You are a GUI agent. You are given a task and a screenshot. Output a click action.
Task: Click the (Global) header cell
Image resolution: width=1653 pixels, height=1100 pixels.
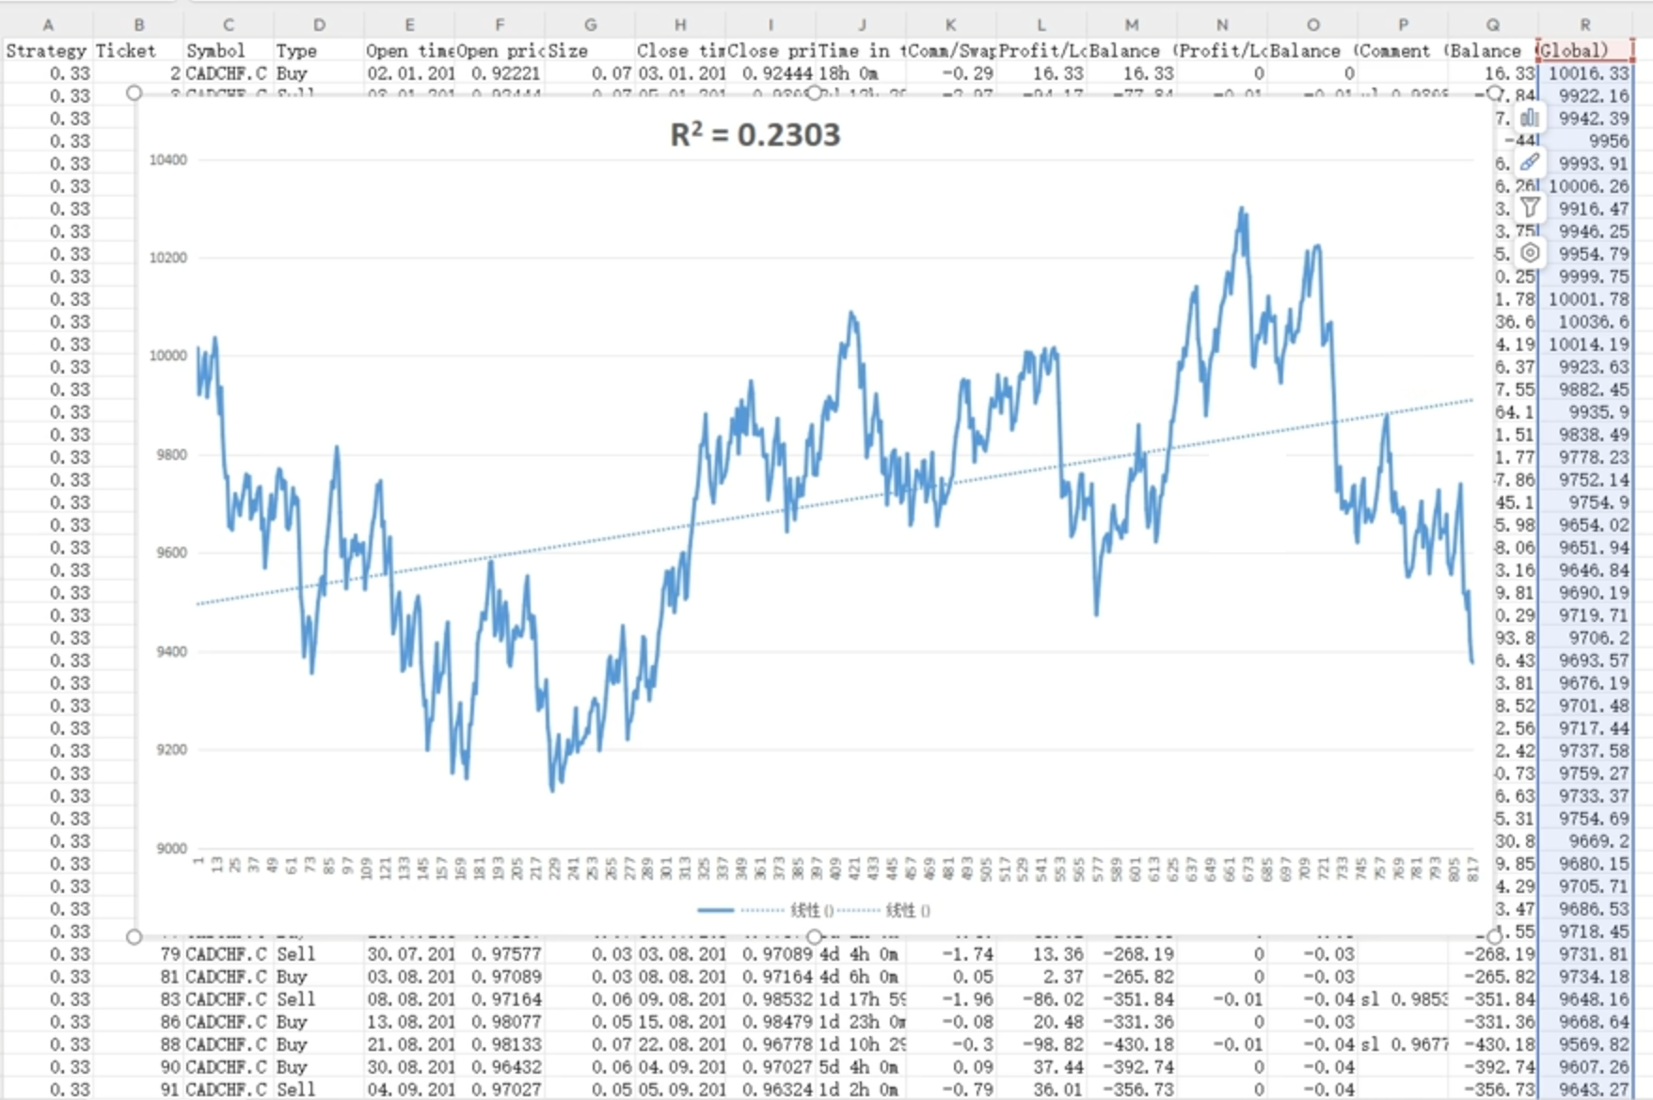[x=1584, y=51]
